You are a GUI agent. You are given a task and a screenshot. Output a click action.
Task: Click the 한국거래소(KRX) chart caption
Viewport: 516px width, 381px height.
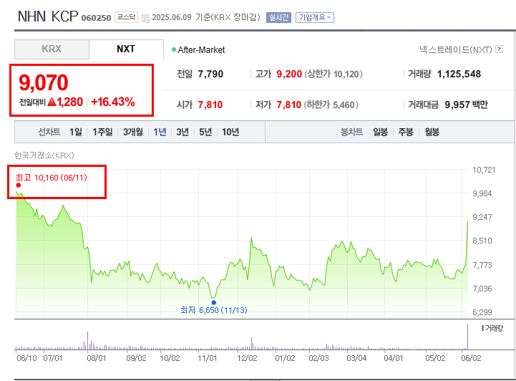pos(44,155)
